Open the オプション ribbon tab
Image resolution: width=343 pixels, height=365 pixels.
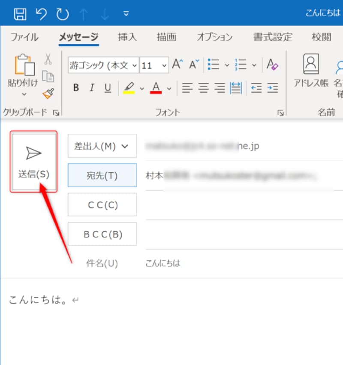tap(214, 37)
